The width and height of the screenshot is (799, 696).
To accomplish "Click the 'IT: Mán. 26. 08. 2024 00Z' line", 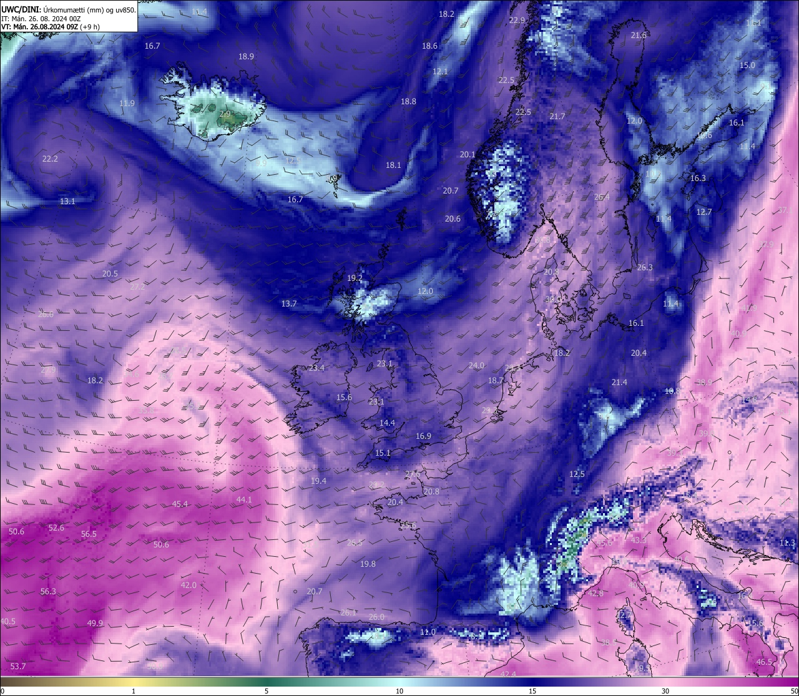I will [x=42, y=18].
